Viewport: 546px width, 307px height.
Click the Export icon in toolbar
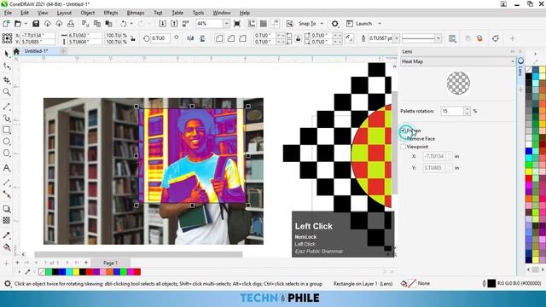click(174, 24)
